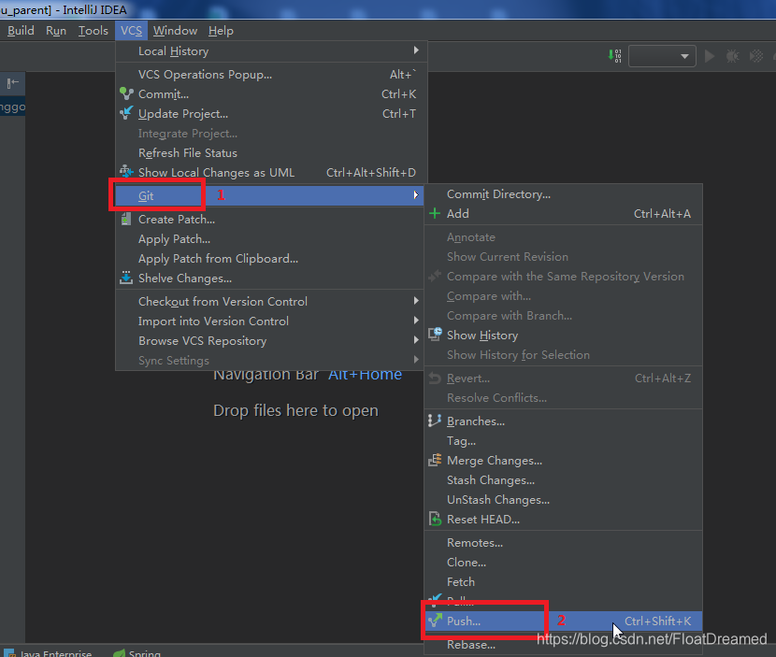Select Merge Changes...

[x=563, y=460]
